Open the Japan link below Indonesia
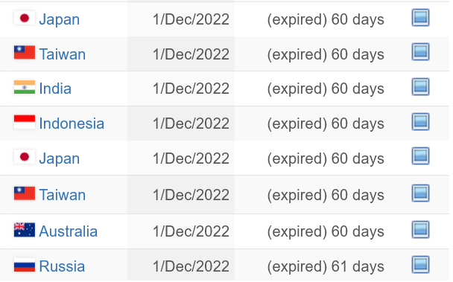453x282 pixels. [x=59, y=158]
